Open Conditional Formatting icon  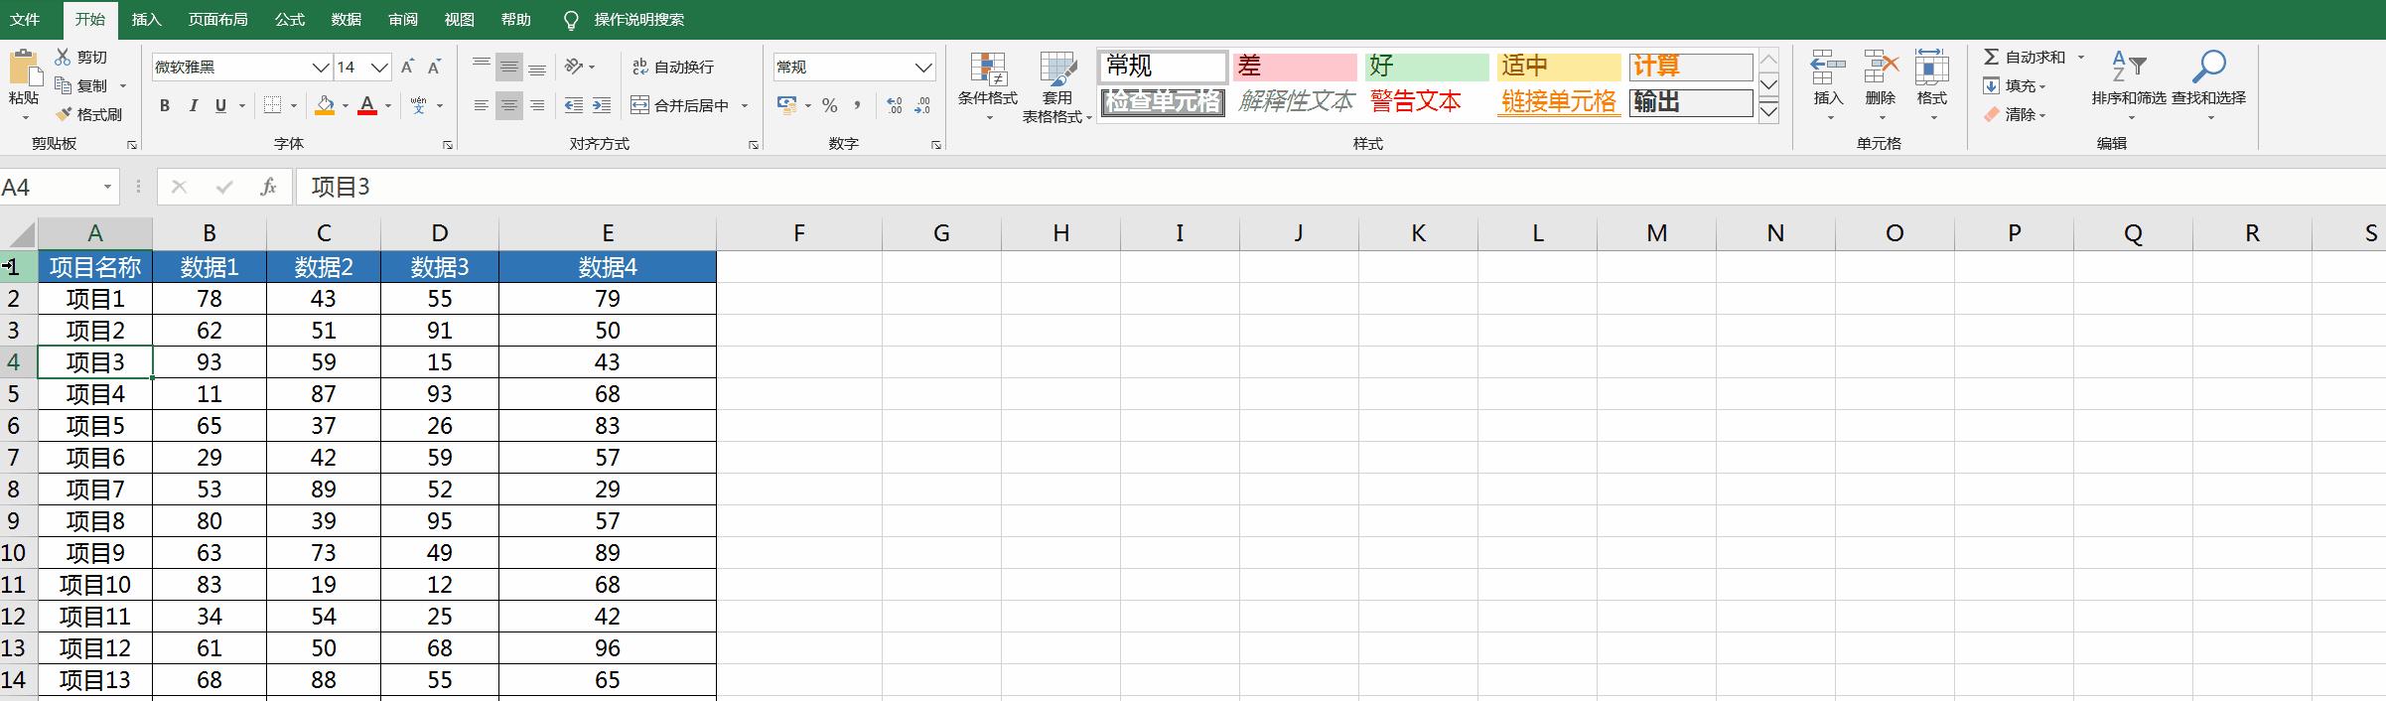click(988, 70)
